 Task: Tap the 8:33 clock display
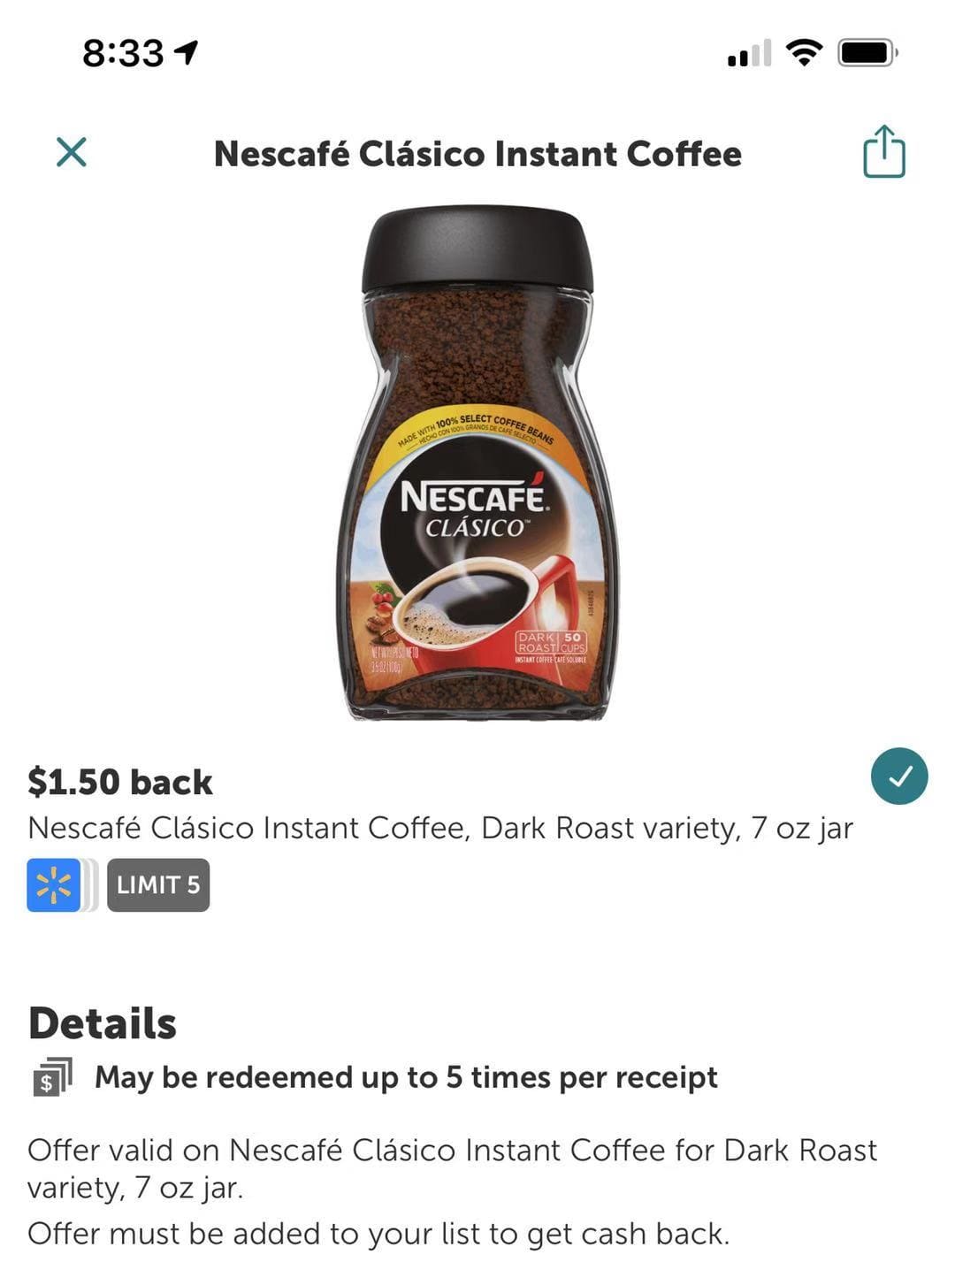click(123, 53)
